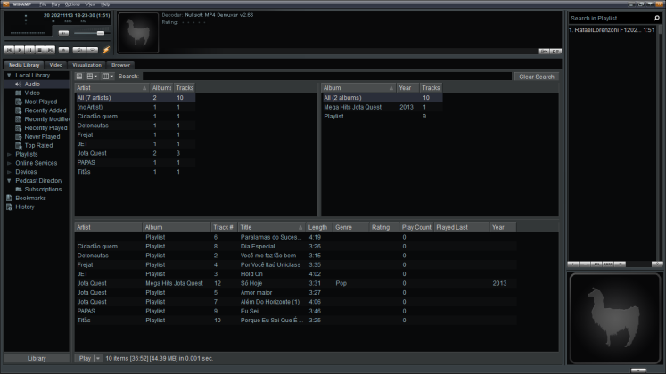Open the Options menu

(x=72, y=4)
